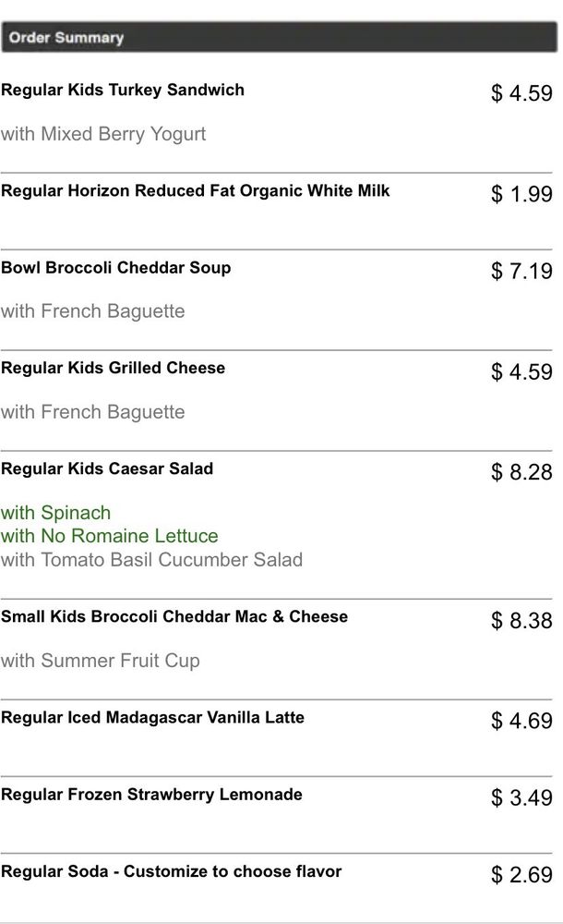Click the $8.28 Caesar Salad price
Viewport: 563px width, 924px height.
521,472
